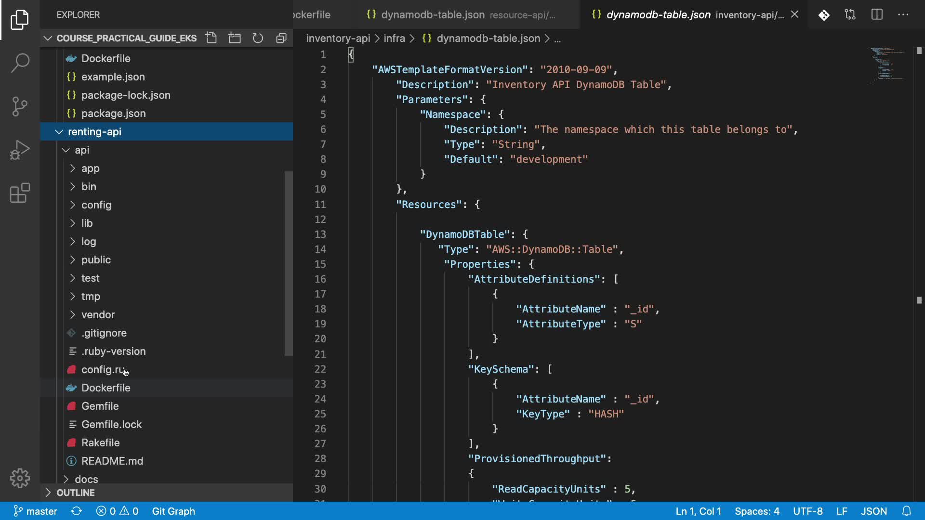Open Run and Debug view icon
This screenshot has width=925, height=520.
(20, 150)
